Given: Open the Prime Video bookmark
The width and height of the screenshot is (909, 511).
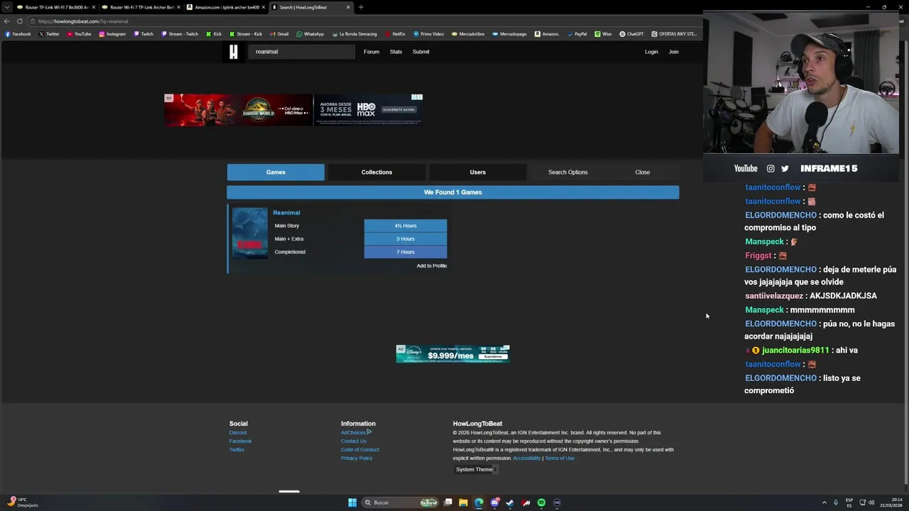Looking at the screenshot, I should (x=428, y=34).
